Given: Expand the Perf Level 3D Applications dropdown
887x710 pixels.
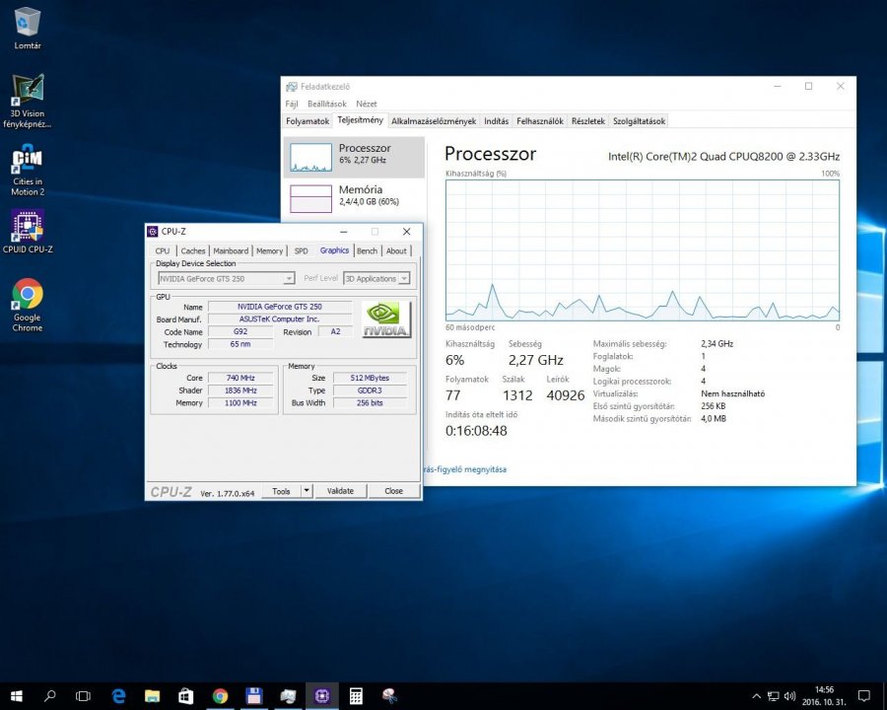Looking at the screenshot, I should point(404,278).
